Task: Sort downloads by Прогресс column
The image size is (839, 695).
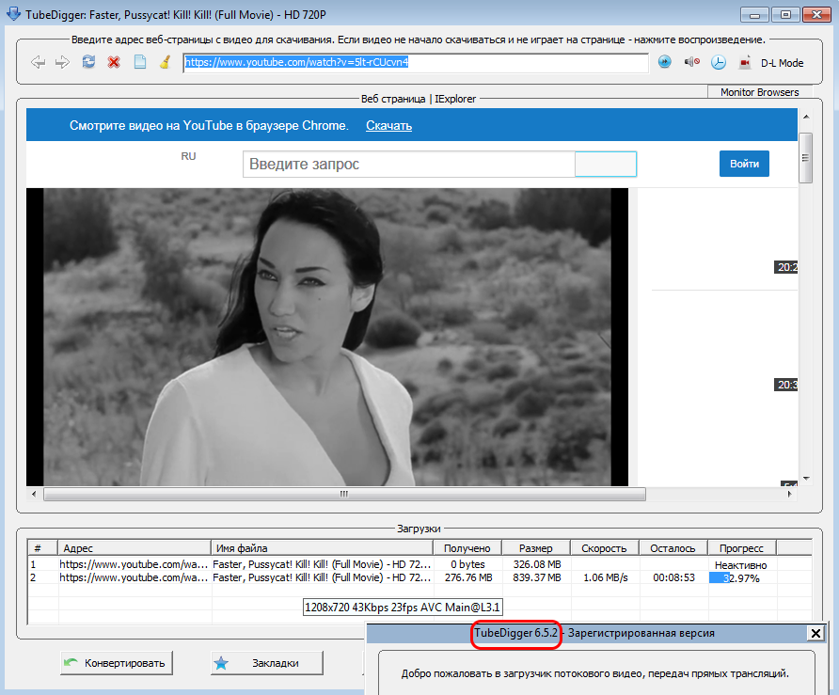Action: point(741,548)
